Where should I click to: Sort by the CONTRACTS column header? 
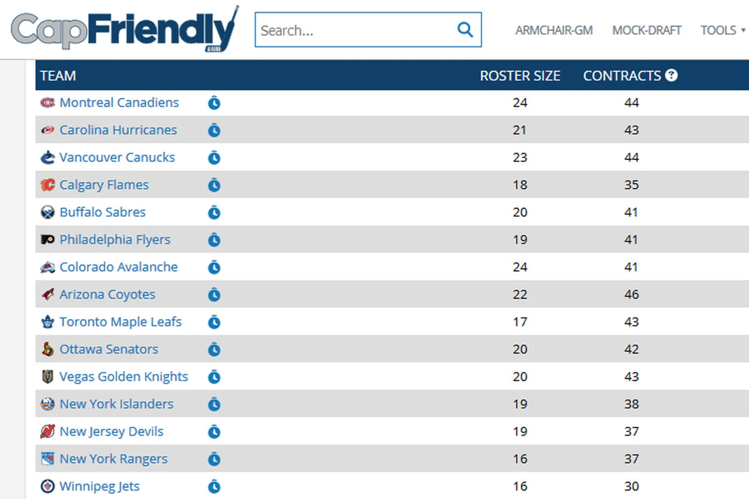622,75
